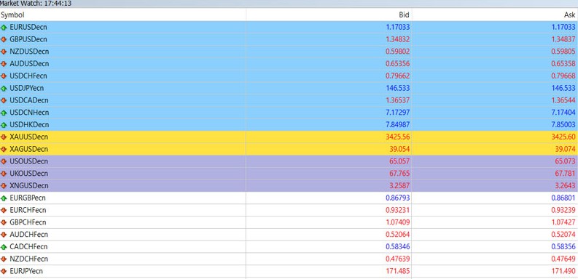The width and height of the screenshot is (578, 279).
Task: Click the Market Watch title bar
Action: click(x=289, y=4)
